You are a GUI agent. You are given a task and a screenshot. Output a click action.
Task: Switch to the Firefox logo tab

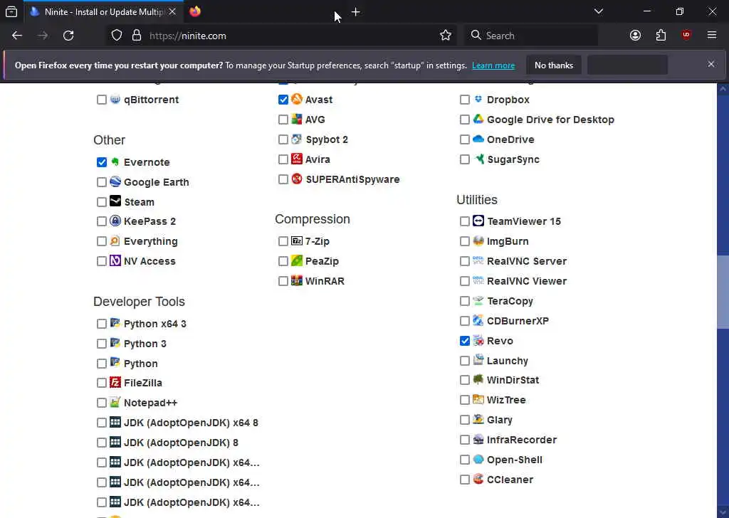[195, 11]
